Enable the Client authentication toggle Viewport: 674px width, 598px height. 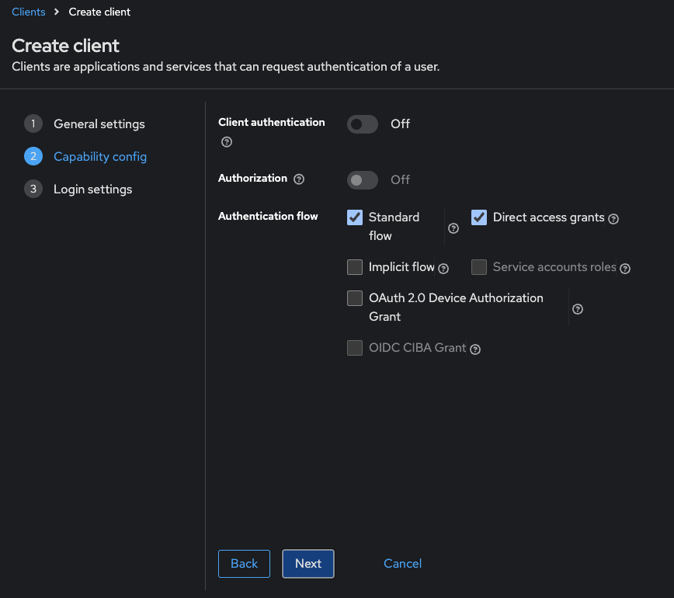click(362, 123)
